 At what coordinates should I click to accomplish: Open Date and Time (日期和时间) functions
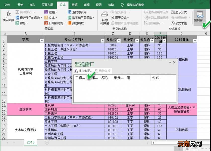[55, 23]
